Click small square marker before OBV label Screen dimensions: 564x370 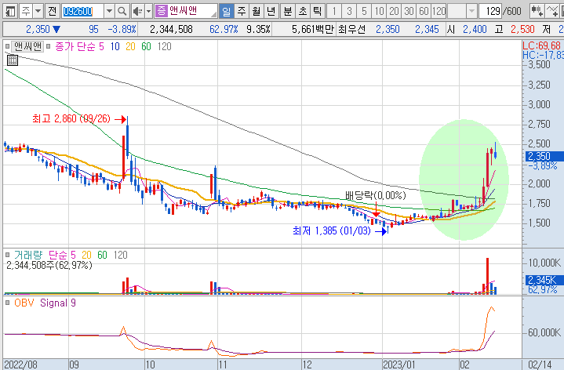coord(8,303)
